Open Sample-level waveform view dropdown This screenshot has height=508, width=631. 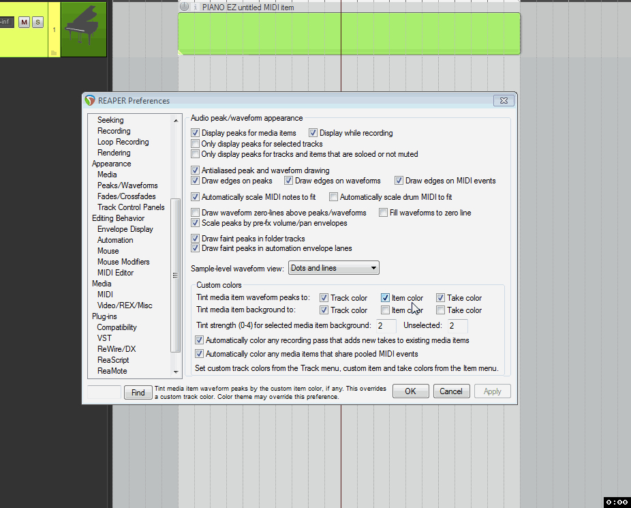(334, 268)
